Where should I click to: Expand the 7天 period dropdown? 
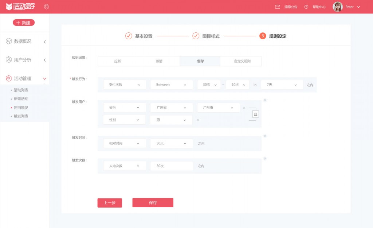pyautogui.click(x=282, y=85)
